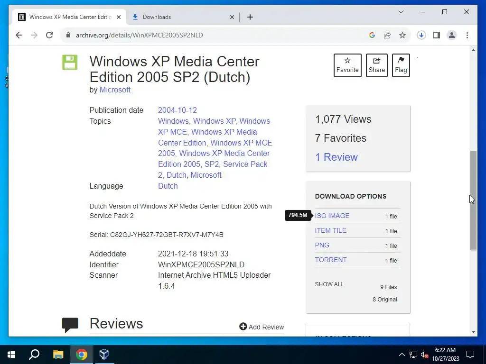Open the Chrome profile avatar
The height and width of the screenshot is (364, 486).
point(452,35)
